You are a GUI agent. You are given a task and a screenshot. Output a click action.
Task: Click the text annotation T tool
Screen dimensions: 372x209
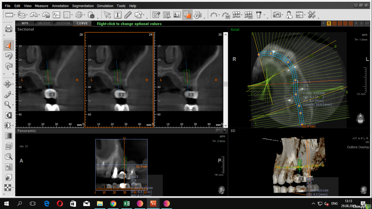click(117, 15)
